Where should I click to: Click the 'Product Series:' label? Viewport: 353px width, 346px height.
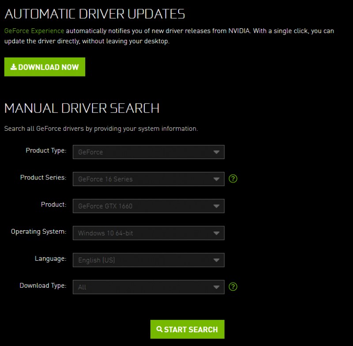point(43,178)
